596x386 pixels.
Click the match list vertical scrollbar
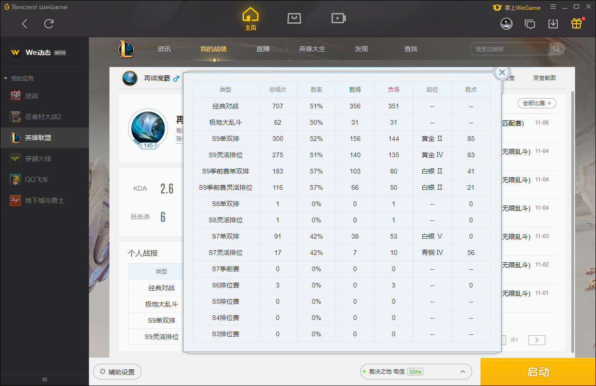tap(573, 221)
